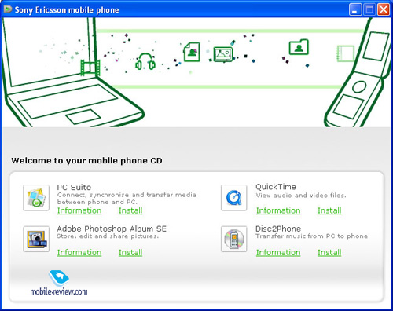Click the PC Suite application icon

(x=36, y=198)
